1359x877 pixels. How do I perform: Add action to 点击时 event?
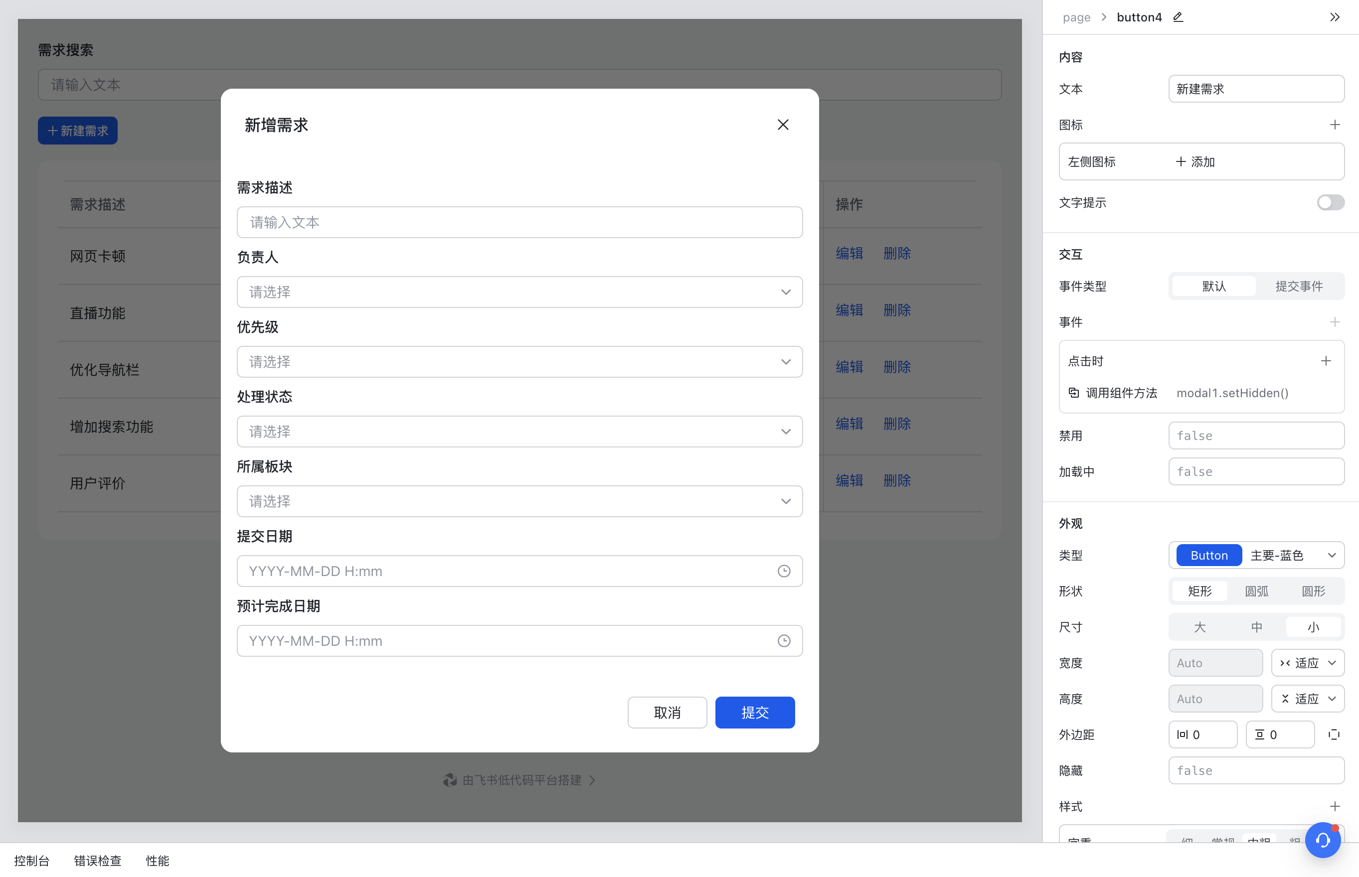1326,361
